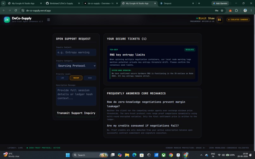255x159 pixels.
Task: Select Low priority level
Action: (x=62, y=78)
